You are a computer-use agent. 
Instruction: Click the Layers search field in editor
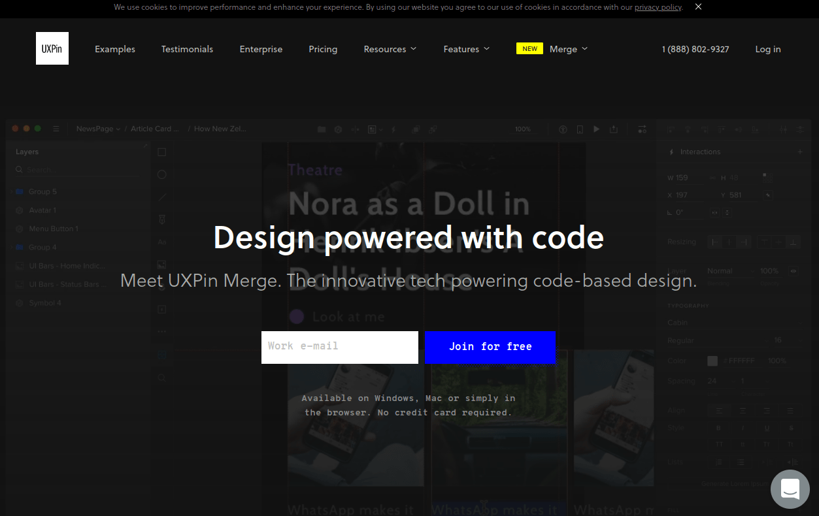click(x=77, y=170)
